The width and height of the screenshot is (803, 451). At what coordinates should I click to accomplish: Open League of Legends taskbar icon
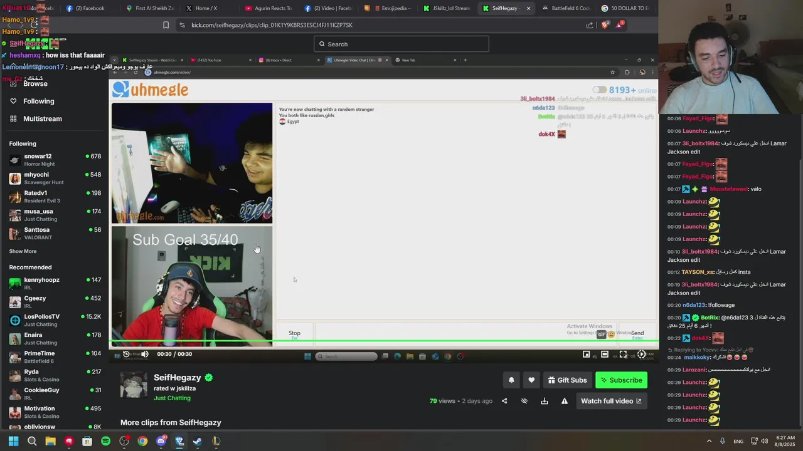tap(216, 441)
